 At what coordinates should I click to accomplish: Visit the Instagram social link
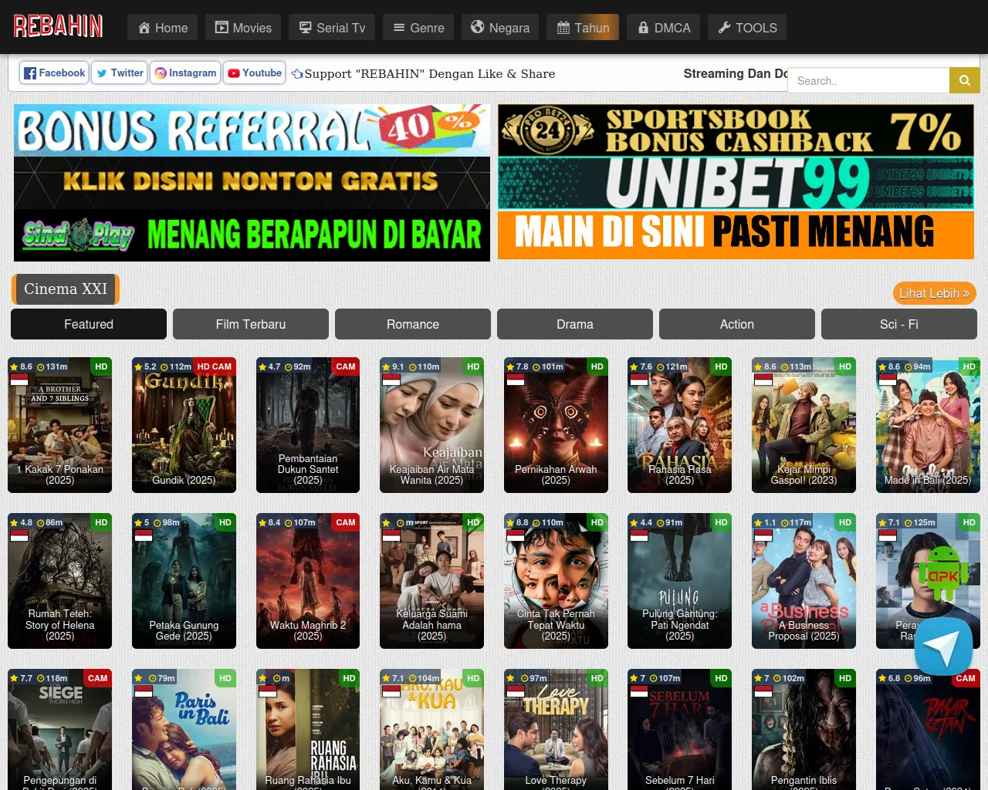[x=185, y=73]
